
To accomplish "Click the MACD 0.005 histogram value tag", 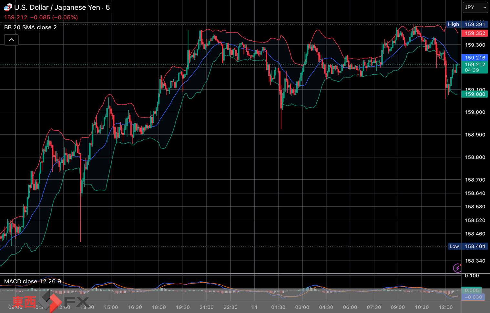I will [x=472, y=290].
